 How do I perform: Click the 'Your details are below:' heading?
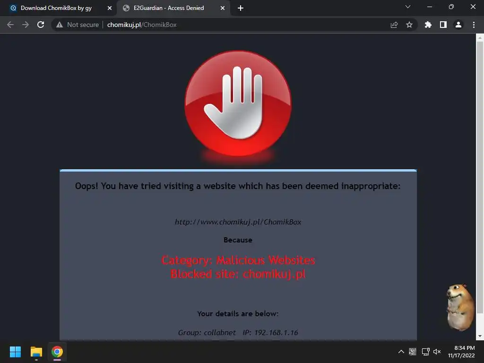point(238,314)
